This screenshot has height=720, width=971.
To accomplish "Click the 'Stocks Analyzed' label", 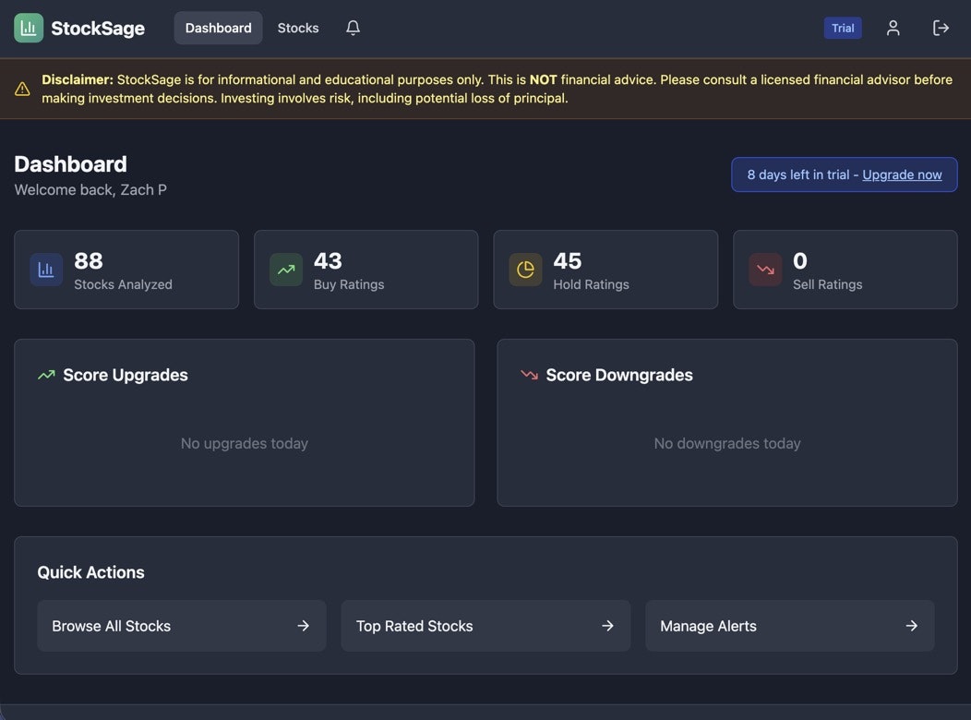I will pos(124,285).
